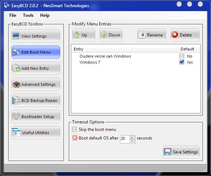Image resolution: width=211 pixels, height=176 pixels.
Task: Move entry up with green arrow
Action: tap(77, 35)
